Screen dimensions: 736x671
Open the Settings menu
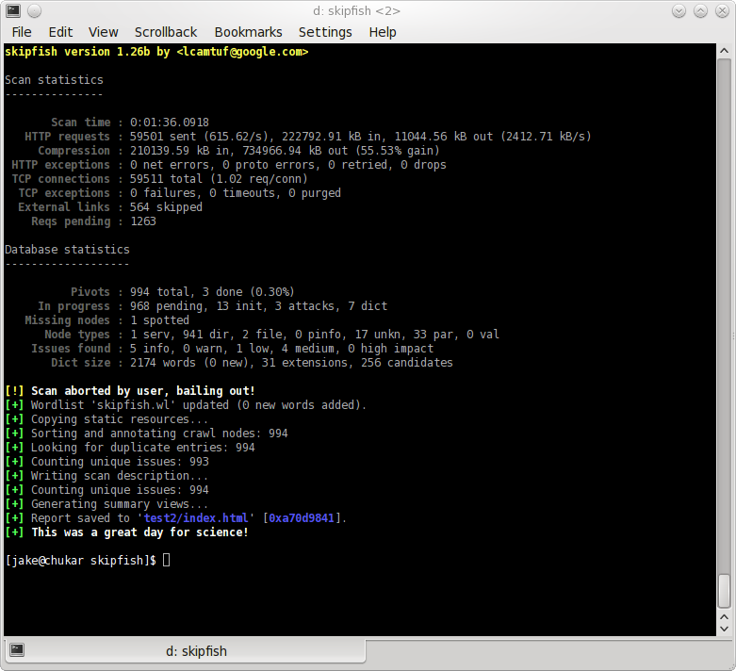325,32
